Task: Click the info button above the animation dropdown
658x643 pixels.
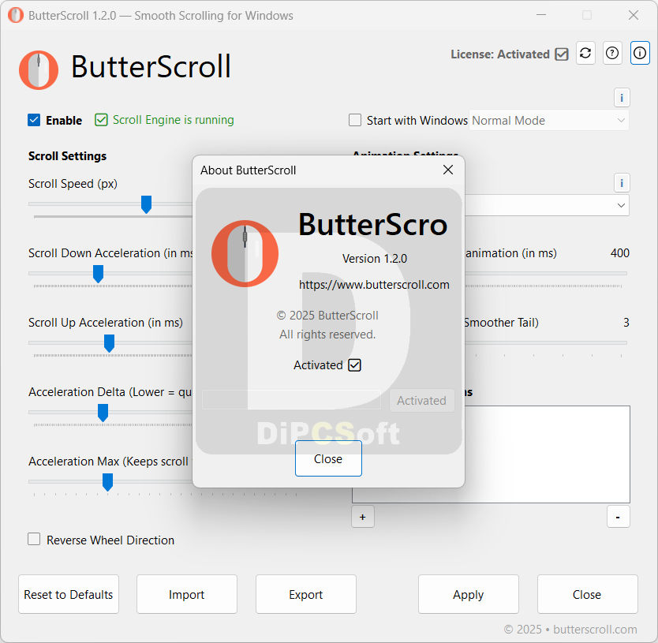Action: tap(622, 183)
